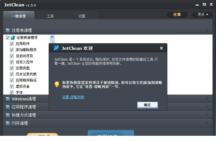Toggle the 历史记录列表 checkbox

[12, 74]
